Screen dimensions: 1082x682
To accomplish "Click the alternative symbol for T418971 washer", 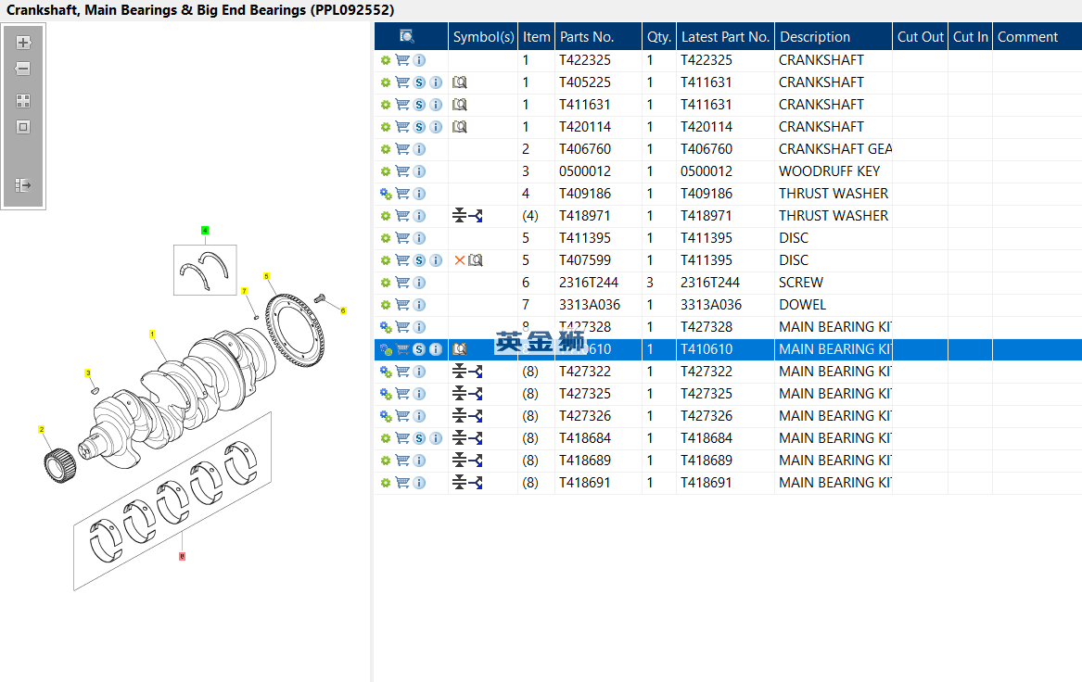I will (x=467, y=216).
